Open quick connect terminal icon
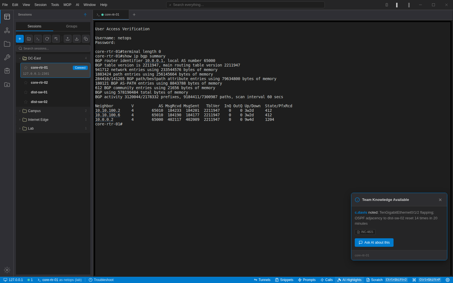The width and height of the screenshot is (453, 283). (38, 39)
